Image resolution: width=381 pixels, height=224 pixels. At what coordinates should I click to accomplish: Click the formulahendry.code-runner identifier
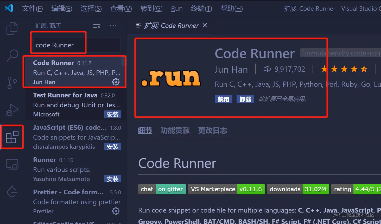click(x=340, y=53)
